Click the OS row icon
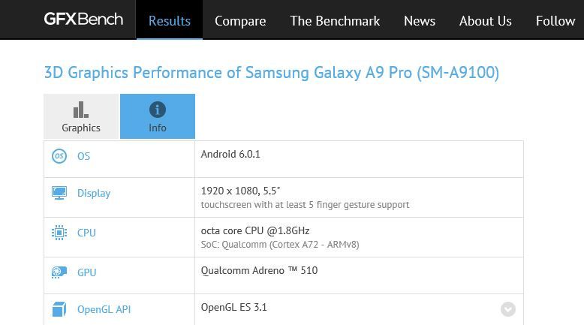584x325 pixels. point(59,156)
